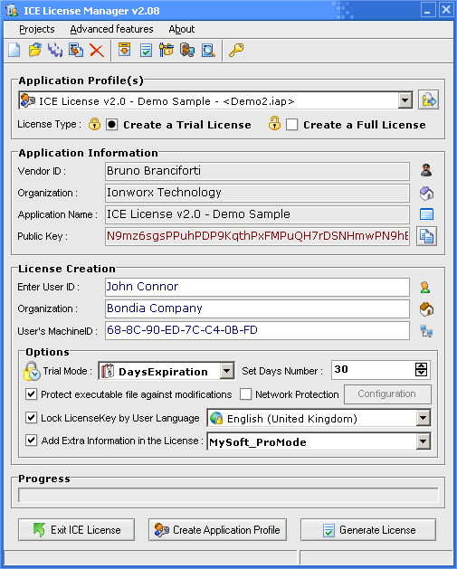Image resolution: width=457 pixels, height=569 pixels.
Task: Click the toolbar document icon with green checkmark
Action: 146,50
